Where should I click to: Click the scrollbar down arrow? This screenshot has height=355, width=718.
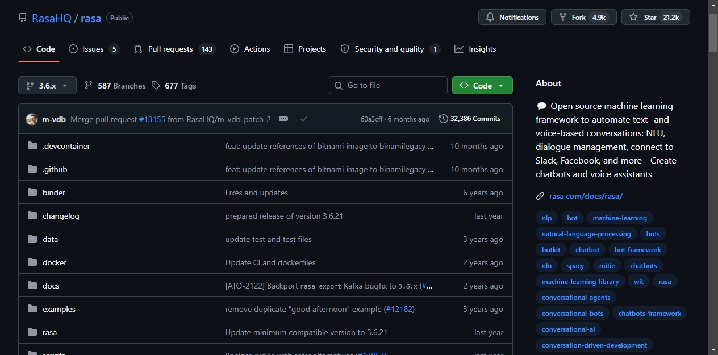click(713, 350)
